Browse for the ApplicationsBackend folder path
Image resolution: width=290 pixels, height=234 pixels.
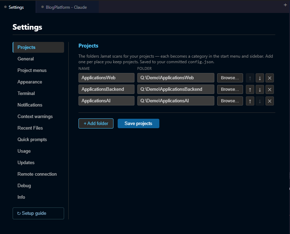[x=230, y=89]
